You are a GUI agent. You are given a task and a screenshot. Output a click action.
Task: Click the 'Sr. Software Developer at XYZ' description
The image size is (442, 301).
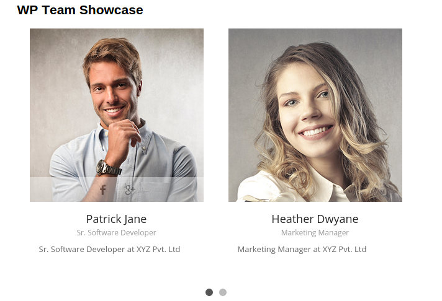click(x=109, y=249)
